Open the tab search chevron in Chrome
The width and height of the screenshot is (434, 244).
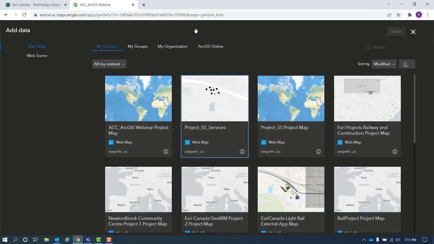389,4
